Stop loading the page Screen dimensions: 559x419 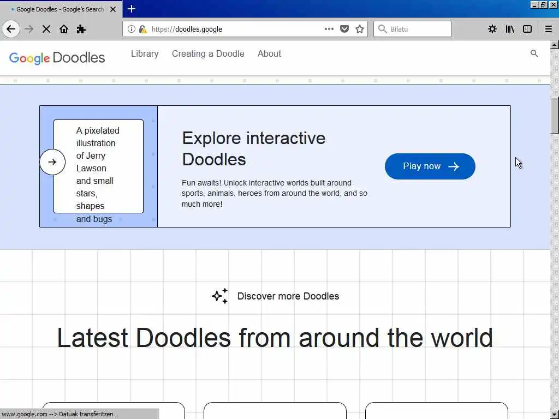[46, 29]
